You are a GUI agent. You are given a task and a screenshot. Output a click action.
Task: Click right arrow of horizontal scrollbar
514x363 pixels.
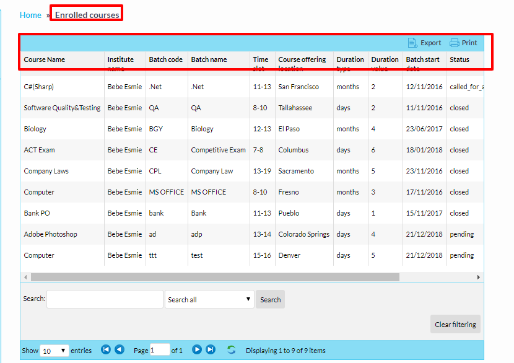[479, 277]
